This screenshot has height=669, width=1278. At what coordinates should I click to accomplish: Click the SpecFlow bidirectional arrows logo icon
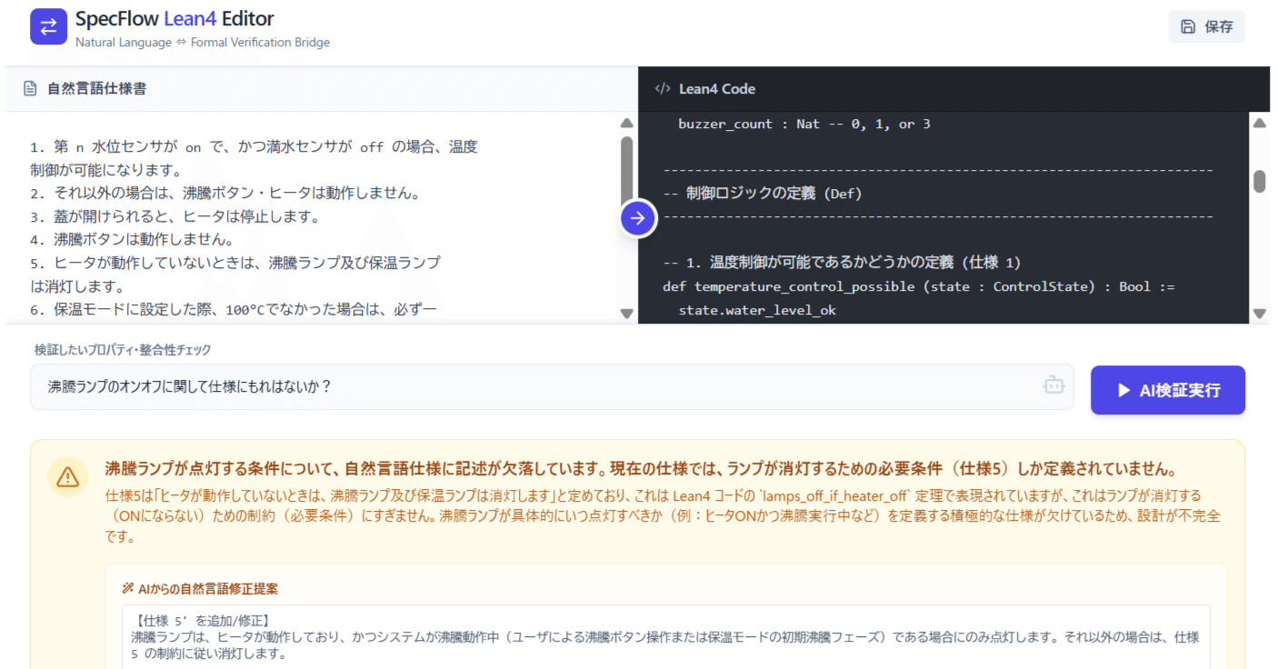(48, 26)
